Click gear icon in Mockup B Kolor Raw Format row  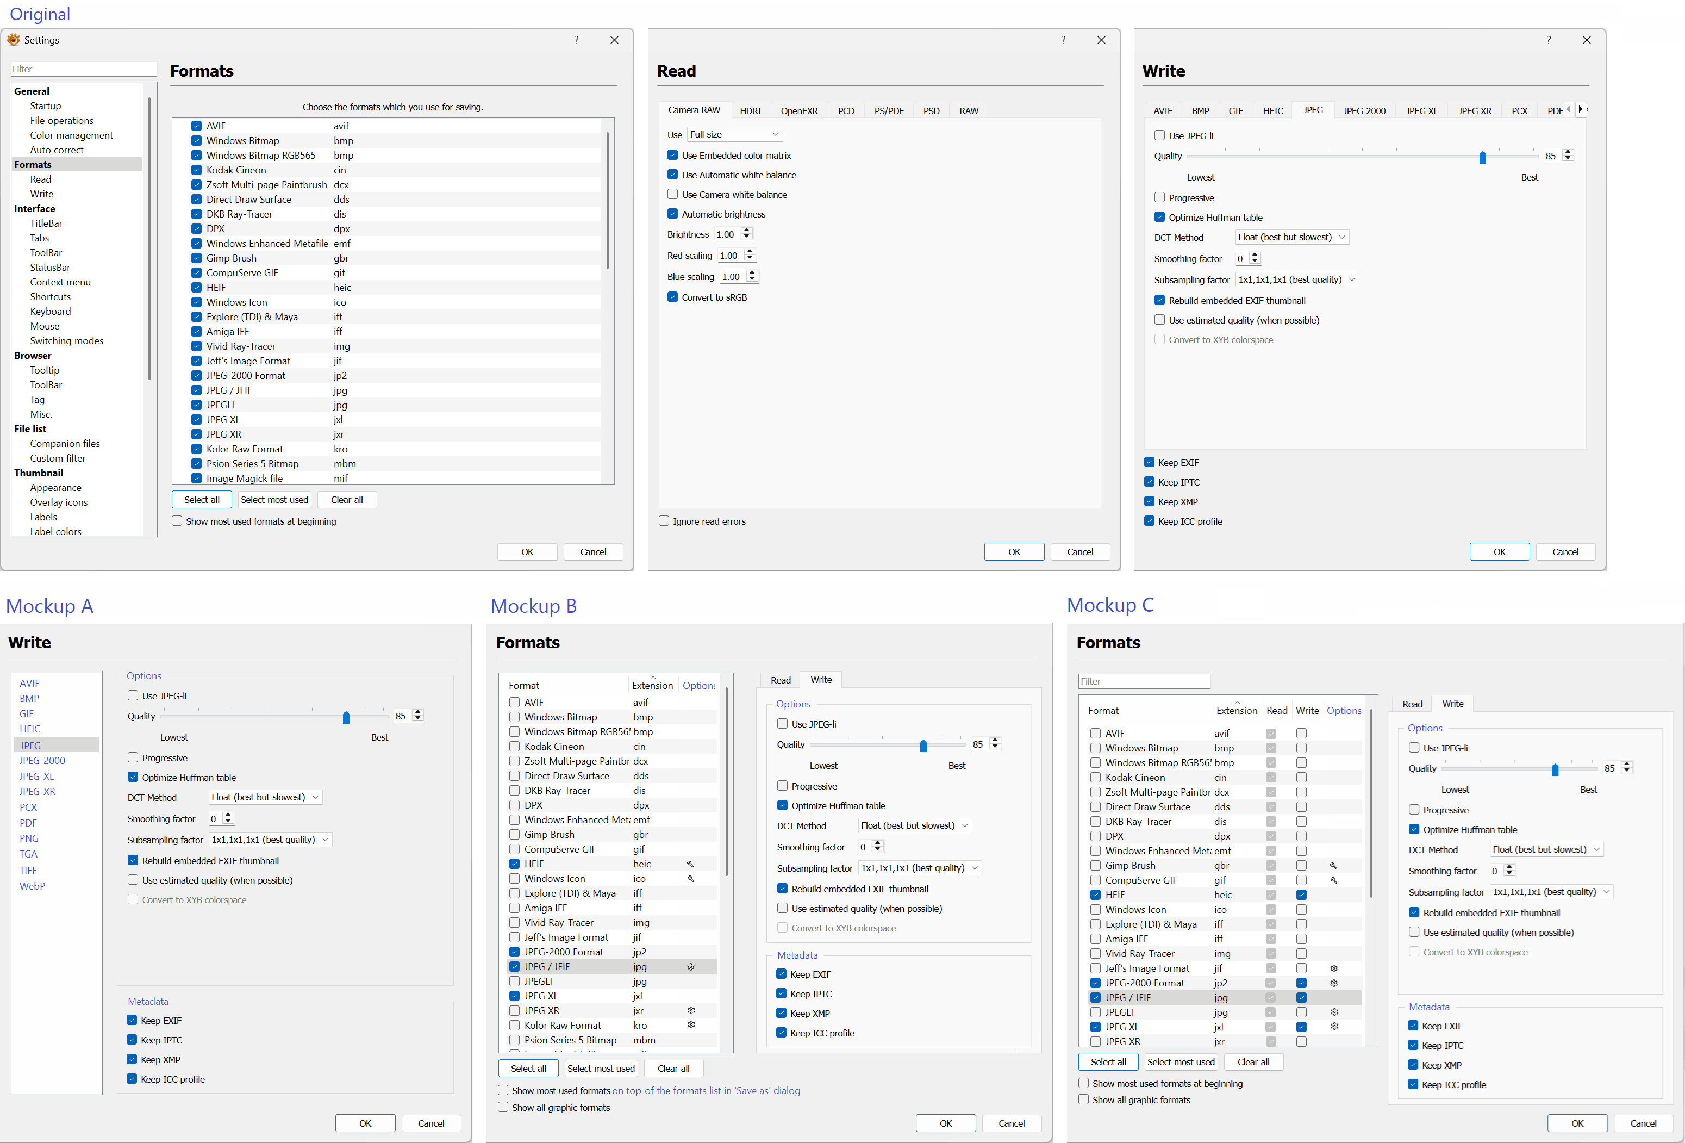pos(691,1025)
